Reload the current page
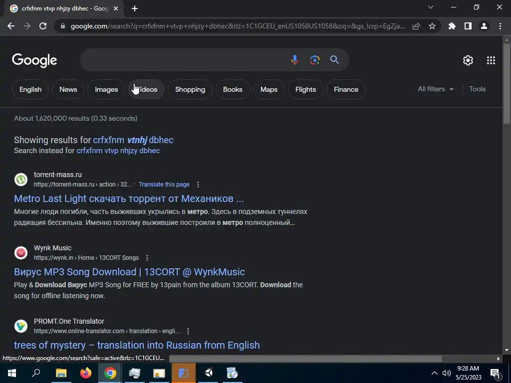 pos(43,26)
